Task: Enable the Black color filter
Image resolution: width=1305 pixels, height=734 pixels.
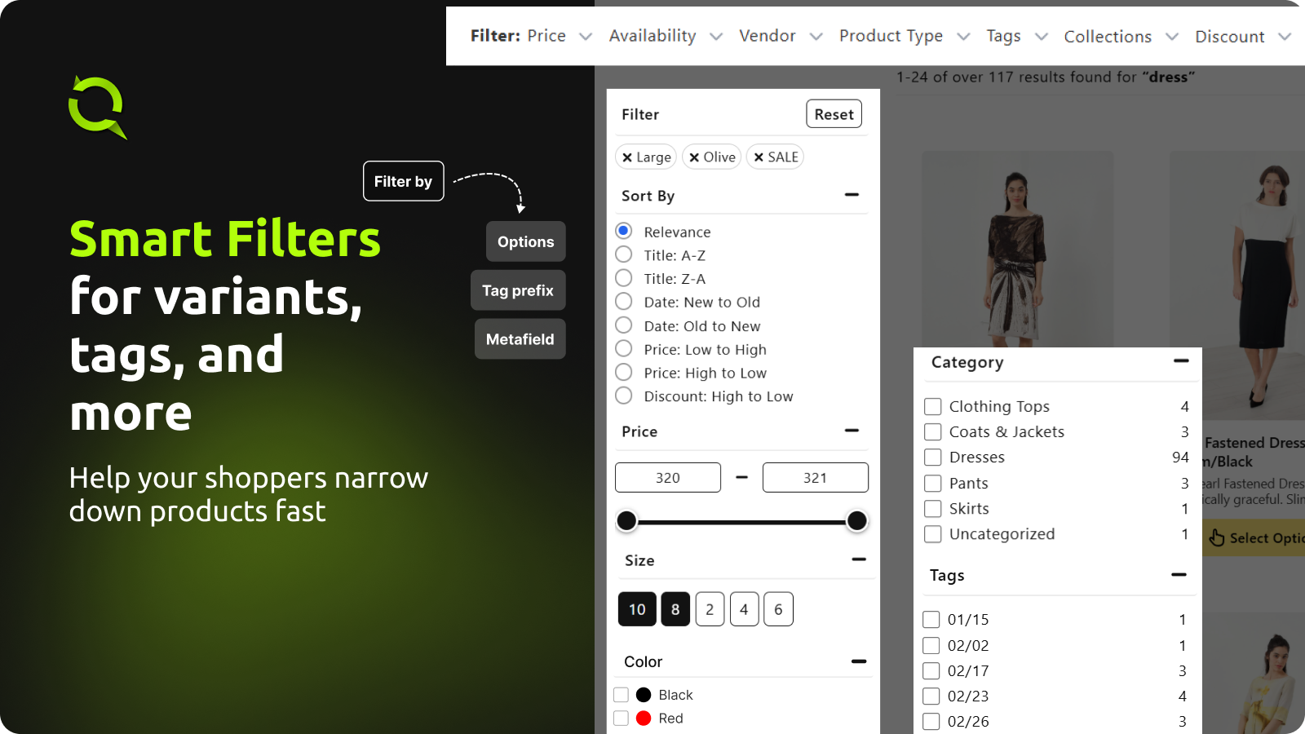Action: pos(621,694)
